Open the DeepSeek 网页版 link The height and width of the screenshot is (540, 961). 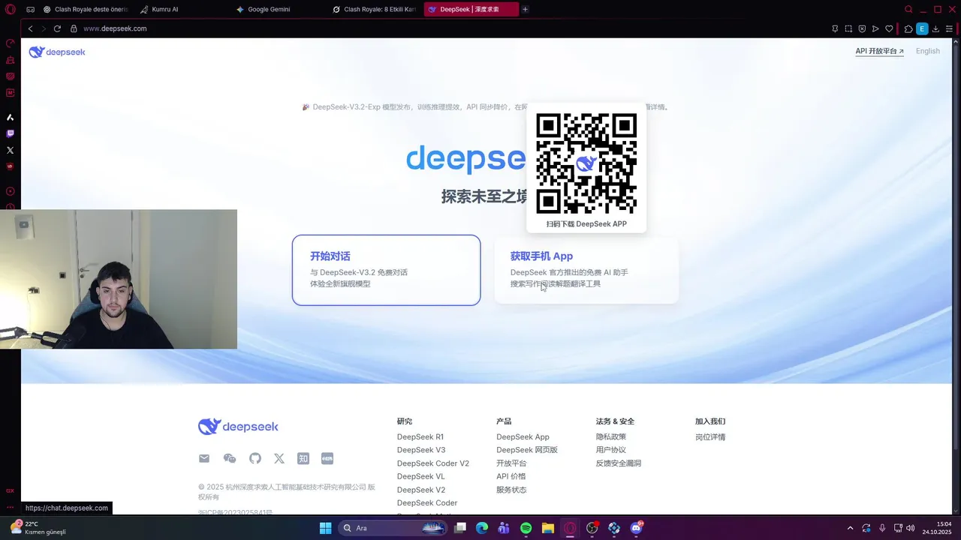(x=527, y=450)
